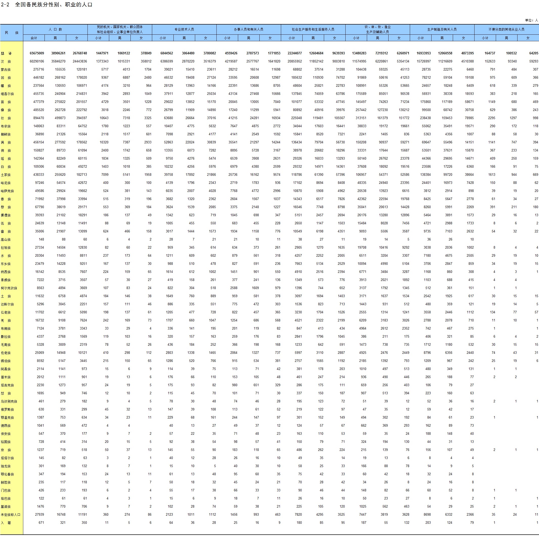539x543 pixels.
Task: Select '社会生产服务和生活服务人员' header
Action: pyautogui.click(x=313, y=29)
